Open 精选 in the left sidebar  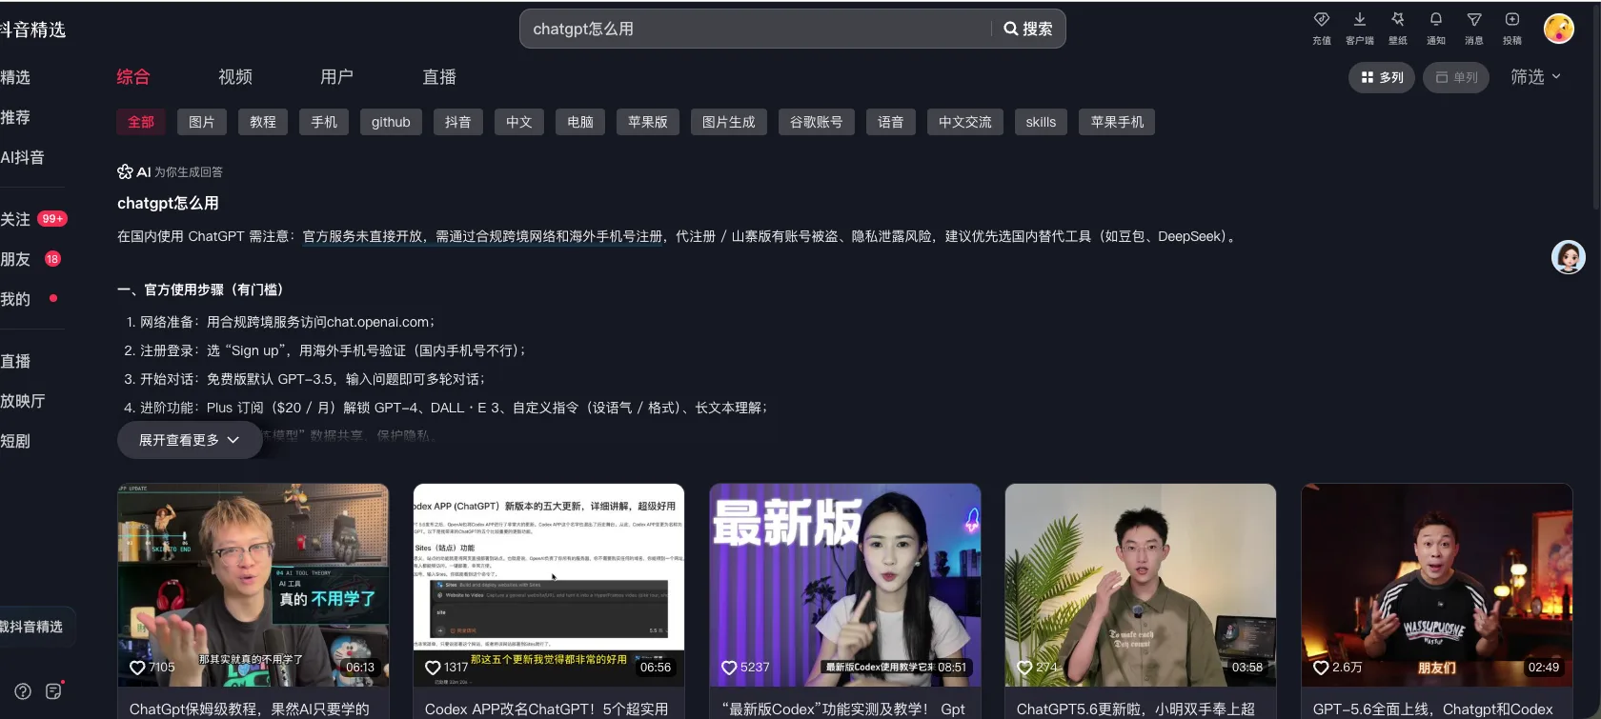[16, 77]
